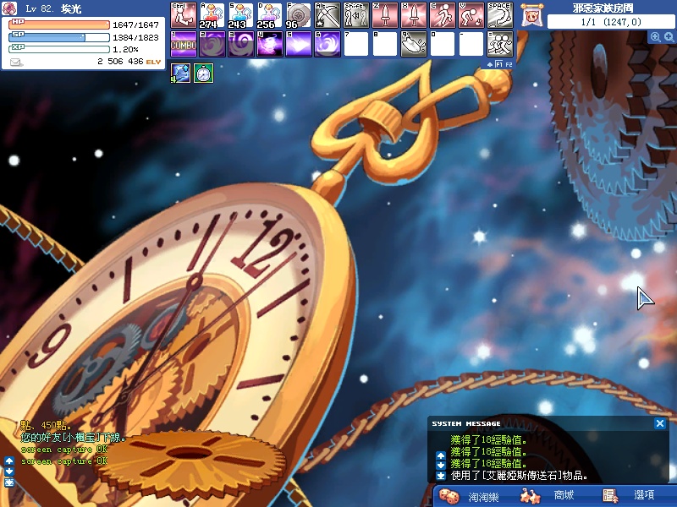Cast the vortex skill in slot 3
677x507 pixels.
(241, 44)
